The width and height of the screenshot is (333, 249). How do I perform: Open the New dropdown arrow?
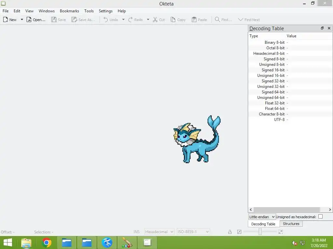pos(22,20)
